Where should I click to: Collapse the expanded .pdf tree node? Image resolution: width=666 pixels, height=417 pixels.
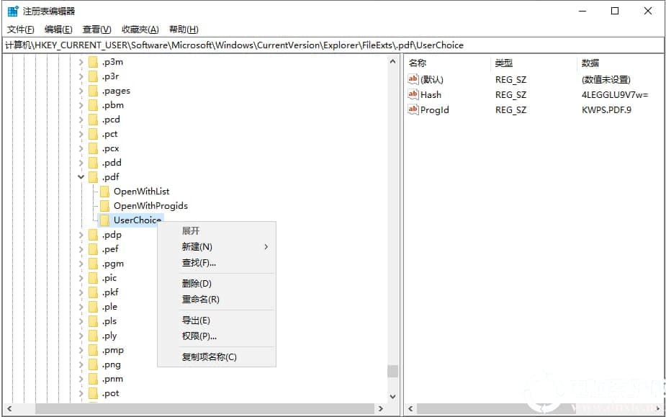[81, 176]
